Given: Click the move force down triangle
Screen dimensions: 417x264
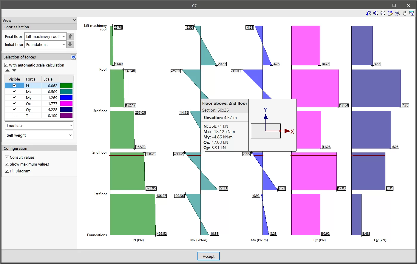Looking at the screenshot, I should coord(14,70).
